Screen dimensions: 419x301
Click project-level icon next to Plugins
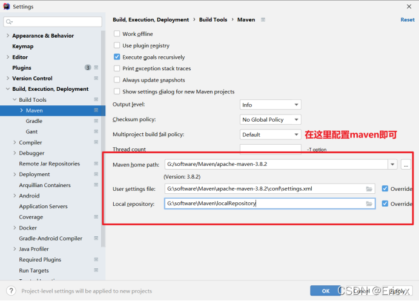[96, 68]
